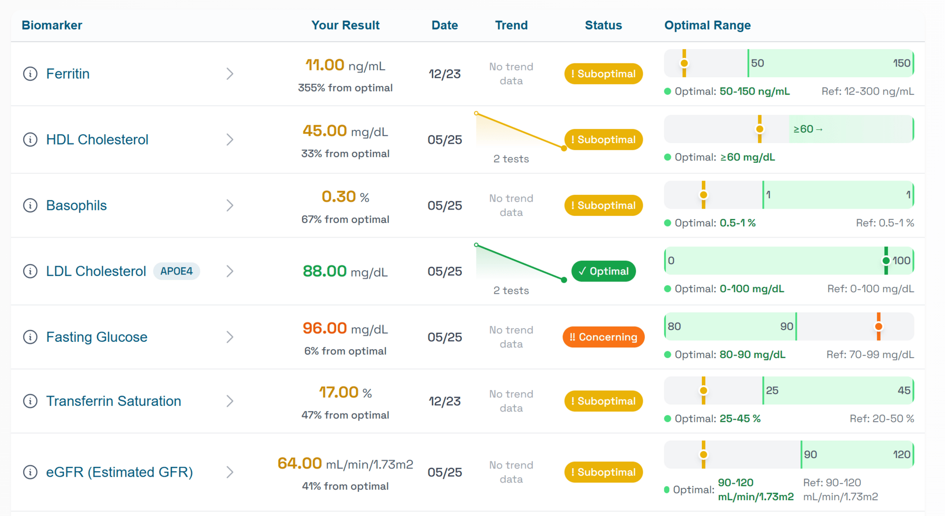This screenshot has width=945, height=516.
Task: Click the APOE4 tag on LDL Cholesterol
Action: (x=176, y=271)
